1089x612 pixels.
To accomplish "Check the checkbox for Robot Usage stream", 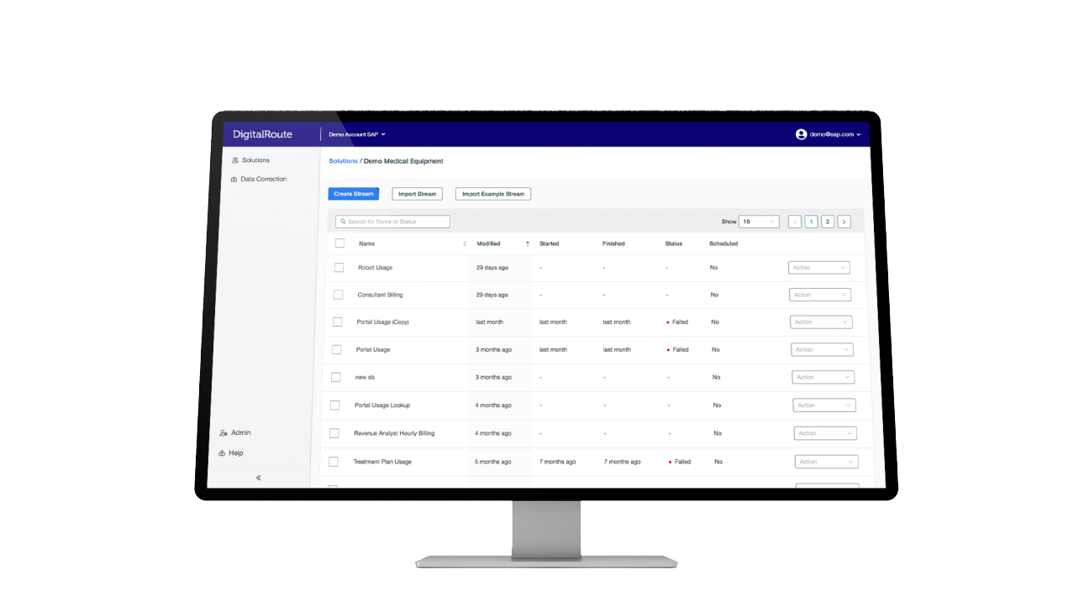I will click(339, 267).
